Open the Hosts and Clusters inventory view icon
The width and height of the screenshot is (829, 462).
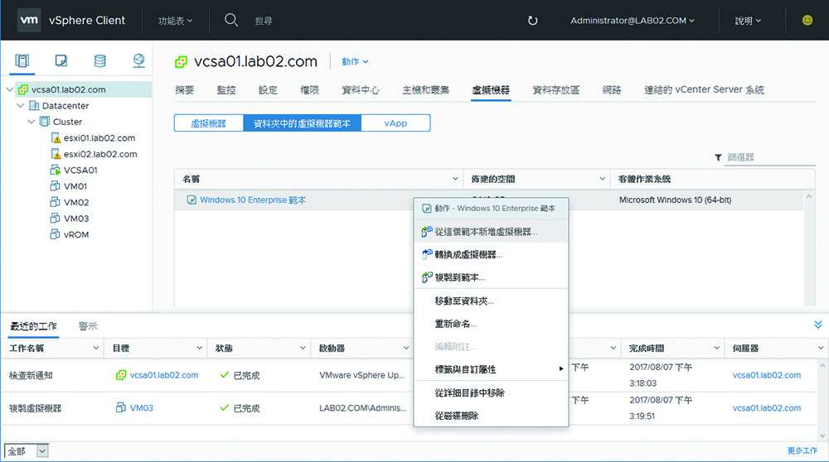click(x=22, y=60)
